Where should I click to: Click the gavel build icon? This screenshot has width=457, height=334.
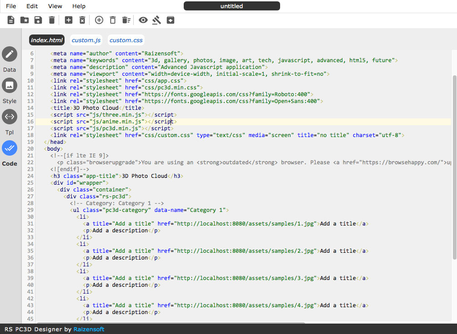[157, 20]
